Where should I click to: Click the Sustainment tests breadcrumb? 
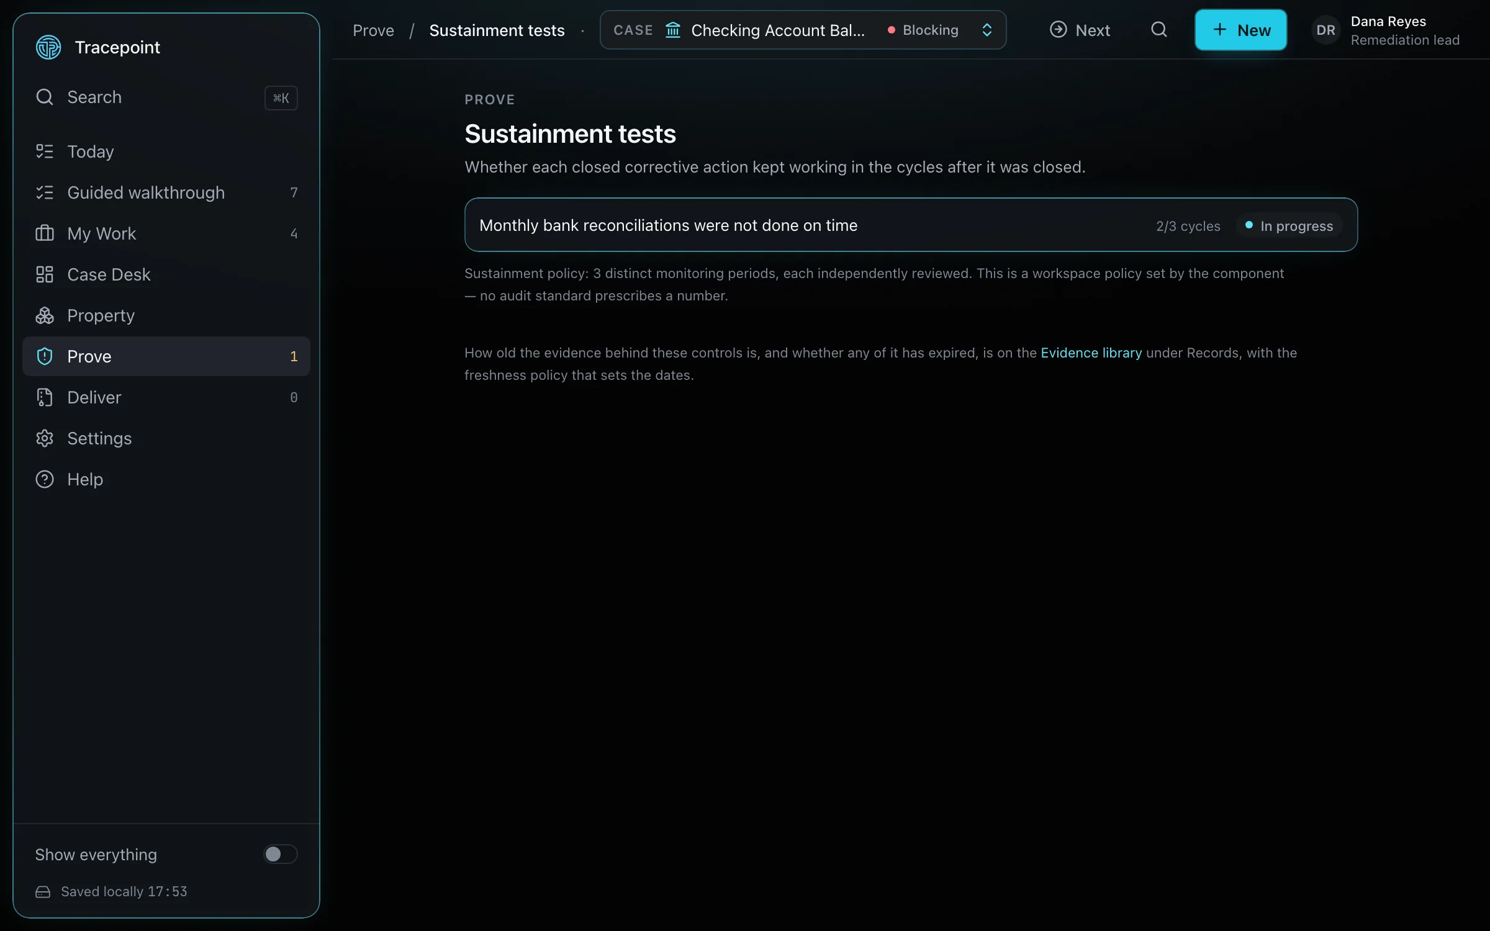[497, 30]
